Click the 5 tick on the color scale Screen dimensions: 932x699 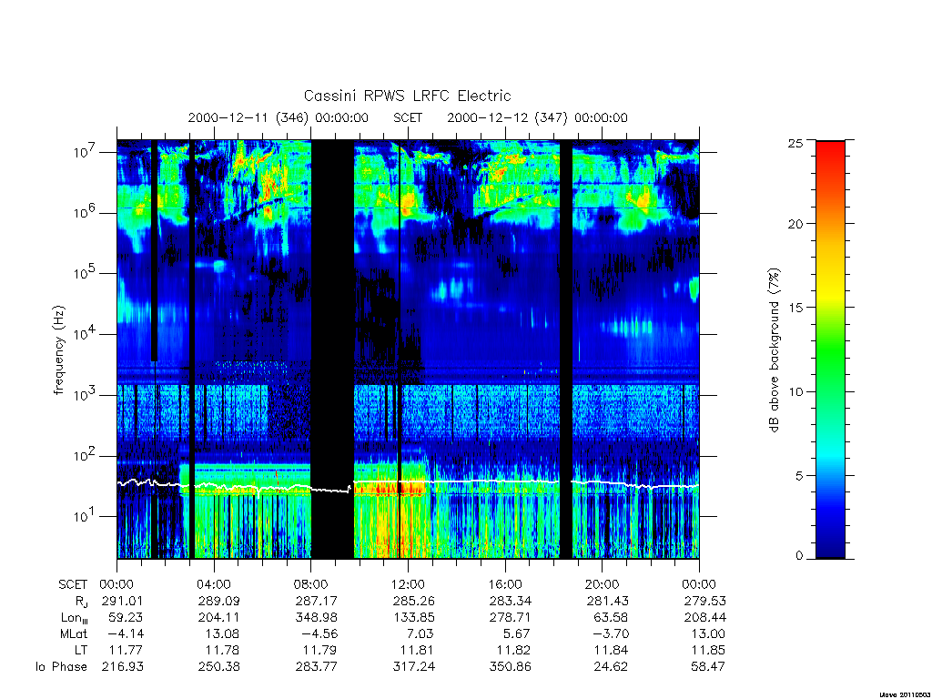799,475
